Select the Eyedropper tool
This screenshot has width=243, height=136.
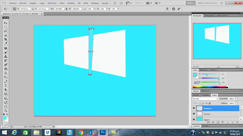click(x=6, y=43)
